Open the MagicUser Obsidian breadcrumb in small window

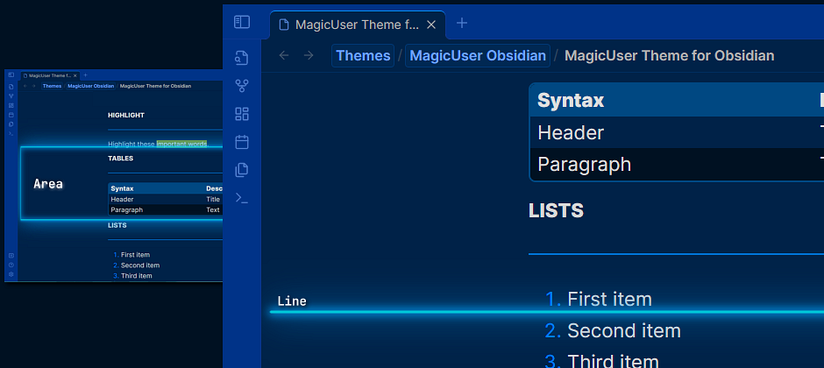coord(90,86)
